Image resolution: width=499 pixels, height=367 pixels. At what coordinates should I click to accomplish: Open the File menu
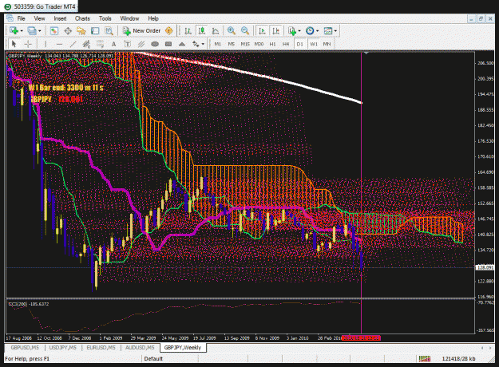21,18
